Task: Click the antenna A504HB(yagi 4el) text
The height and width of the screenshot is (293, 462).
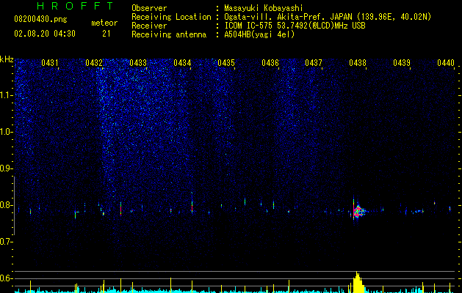Action: pos(259,34)
